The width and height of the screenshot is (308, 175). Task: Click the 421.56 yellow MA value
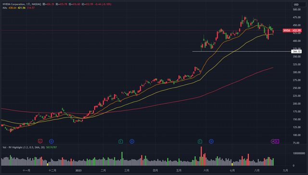[22, 8]
